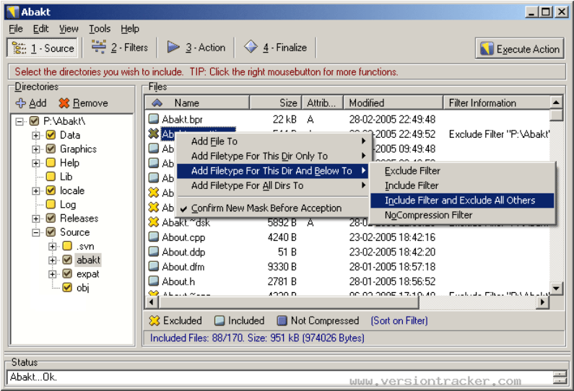Click the About.h file icon

[x=154, y=281]
